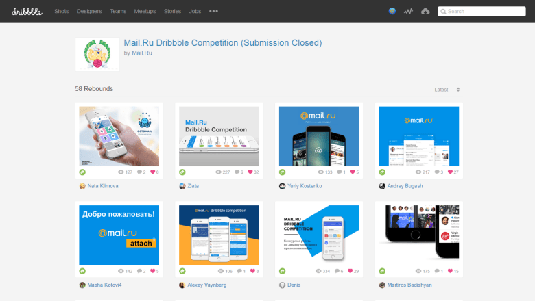
Task: Open Yuriy Kostenko's dark phones shot thumbnail
Action: 319,136
